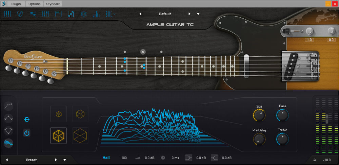The height and width of the screenshot is (165, 339).
Task: Open the grid pad amp panel icon
Action: (x=46, y=14)
